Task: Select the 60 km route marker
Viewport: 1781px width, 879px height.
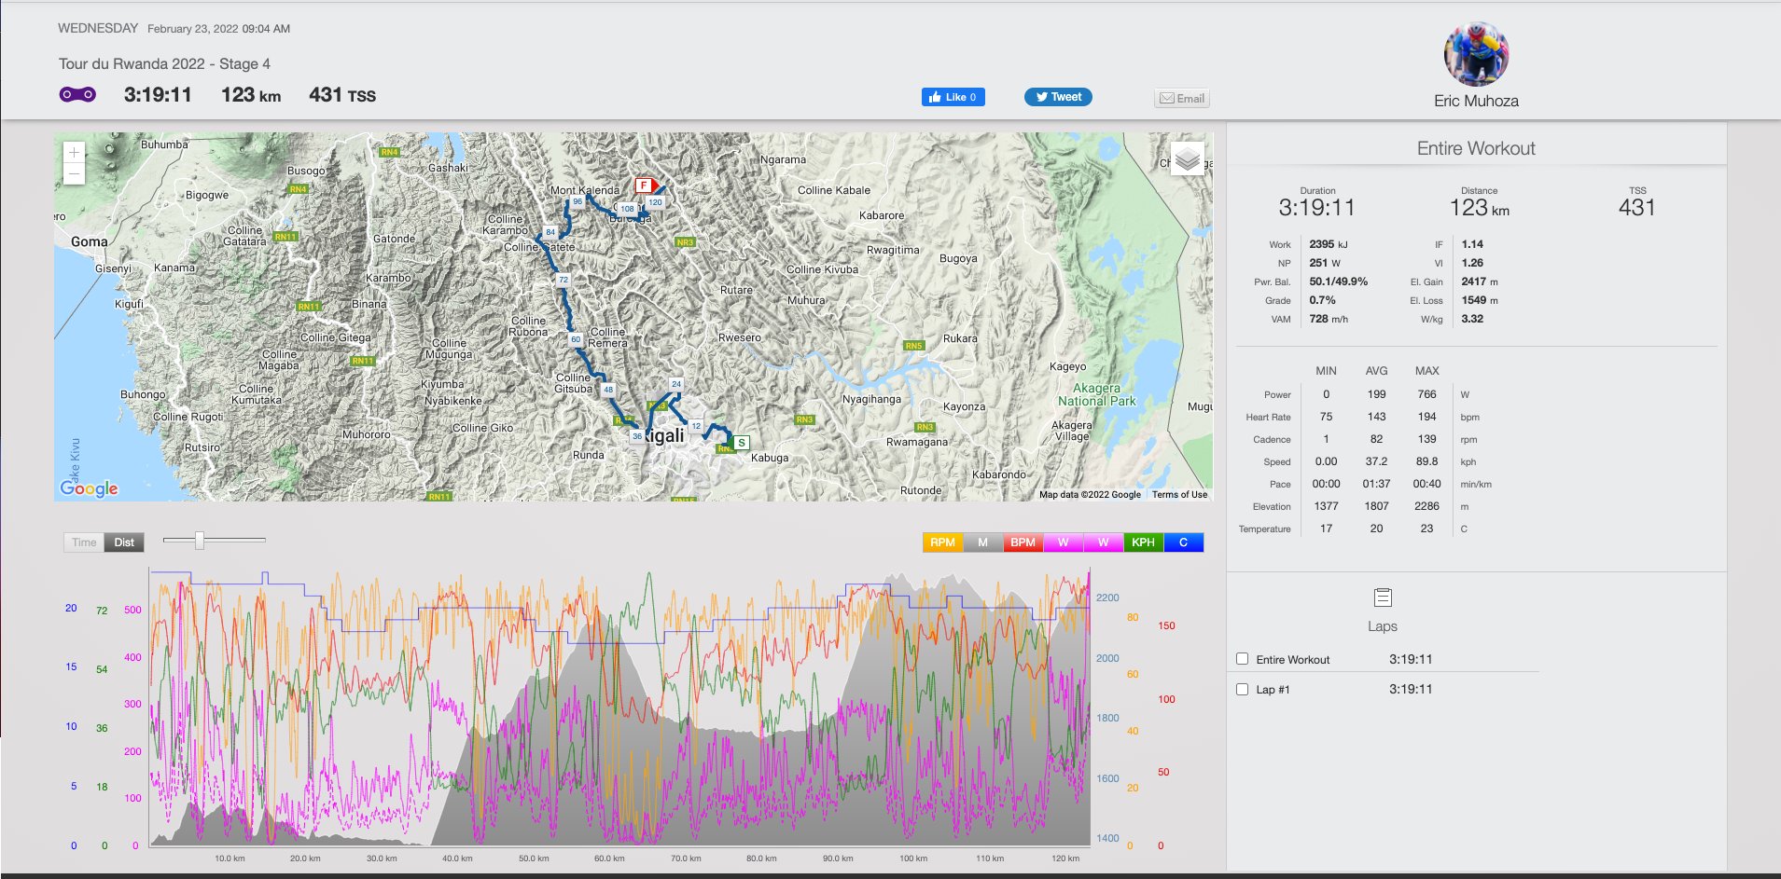Action: (576, 339)
